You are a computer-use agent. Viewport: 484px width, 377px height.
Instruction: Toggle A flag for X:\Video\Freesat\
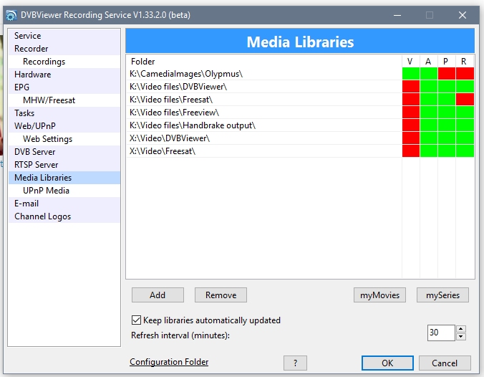429,151
